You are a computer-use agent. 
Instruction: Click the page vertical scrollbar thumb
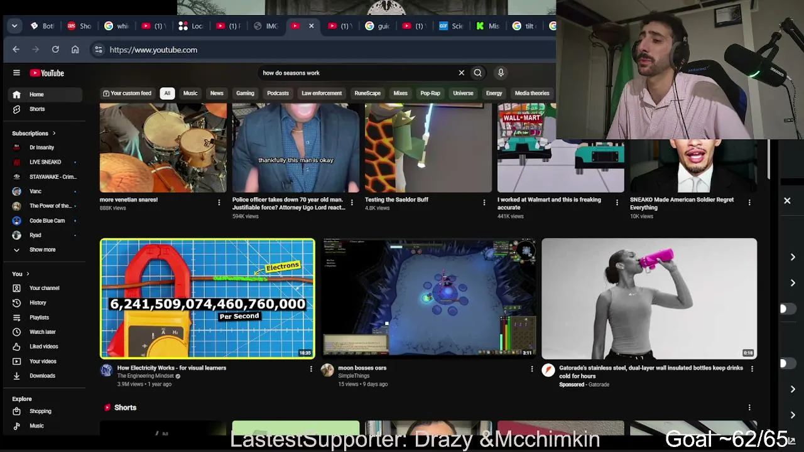[769, 159]
